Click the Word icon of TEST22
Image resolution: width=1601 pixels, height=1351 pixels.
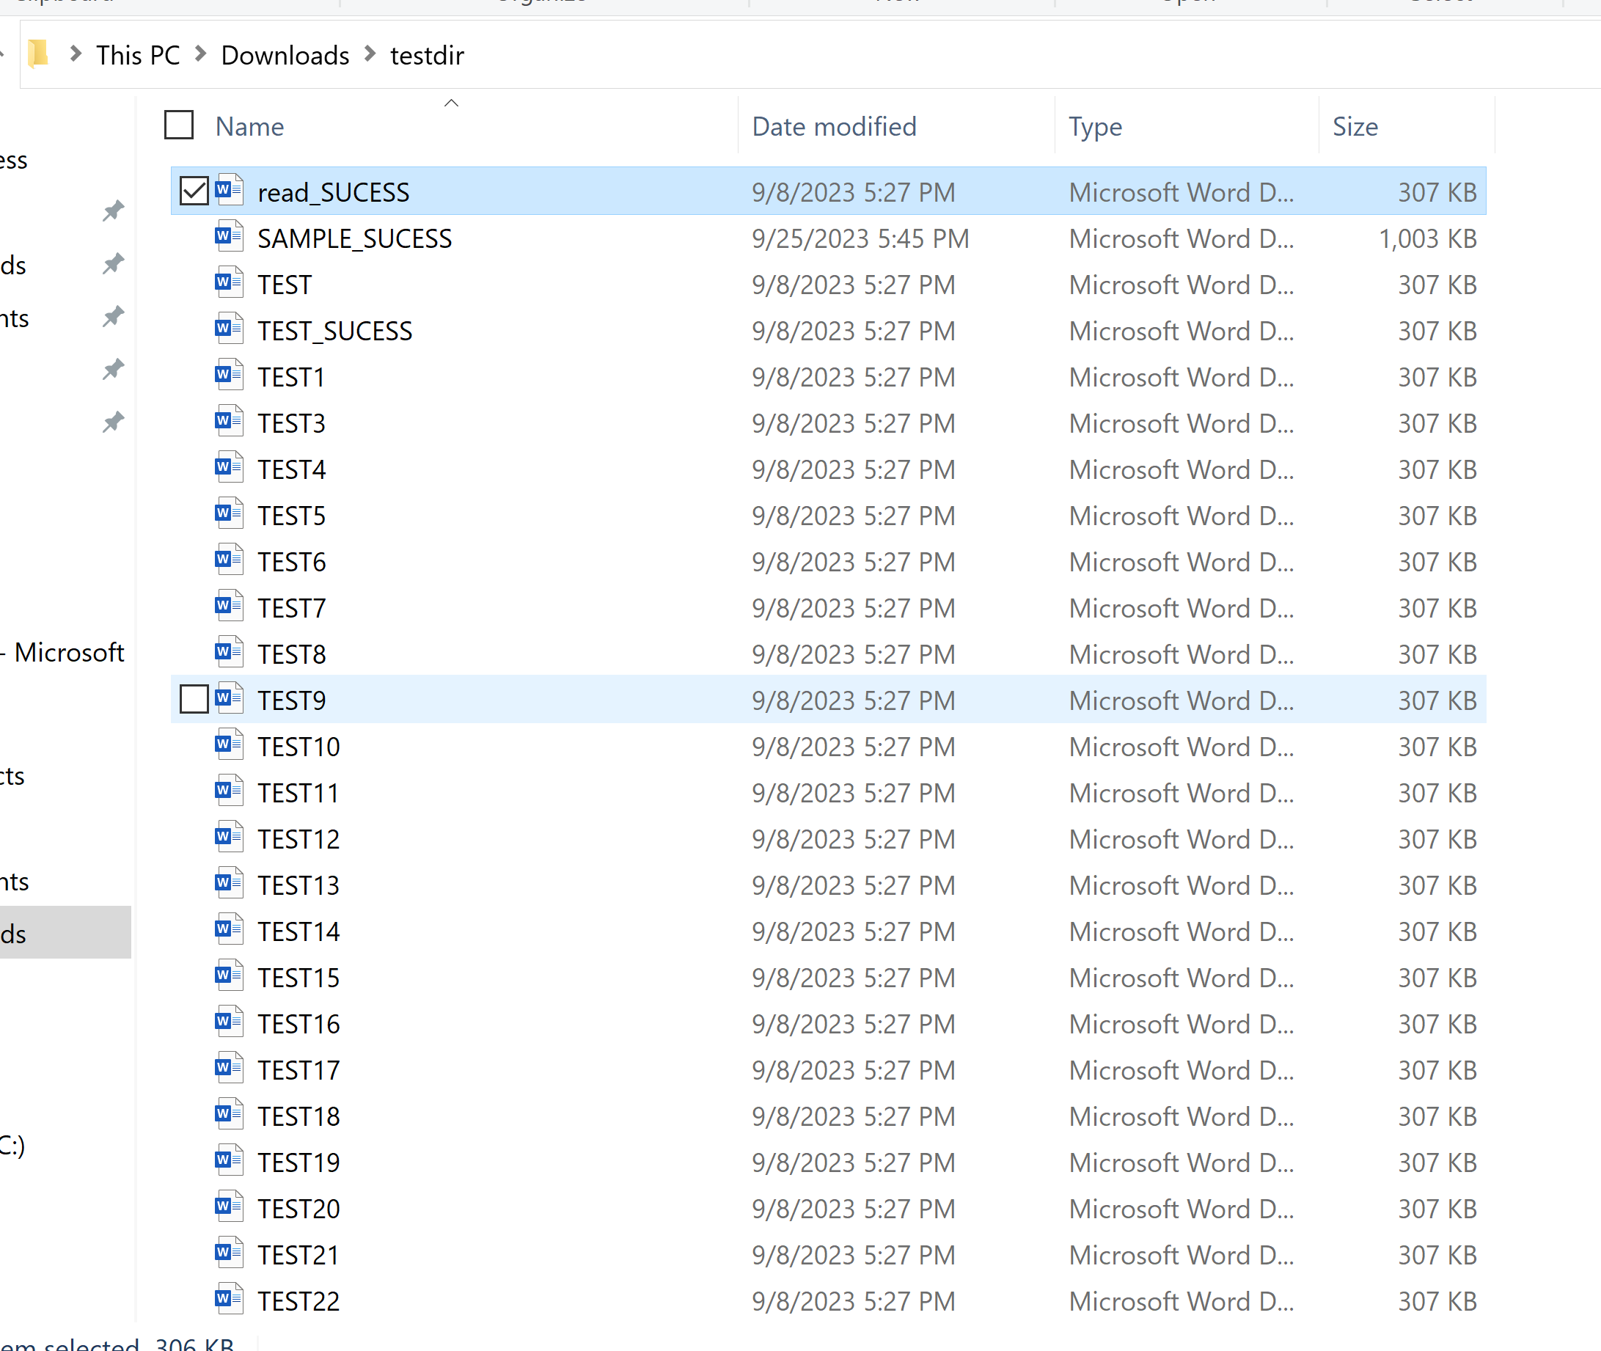coord(229,1299)
